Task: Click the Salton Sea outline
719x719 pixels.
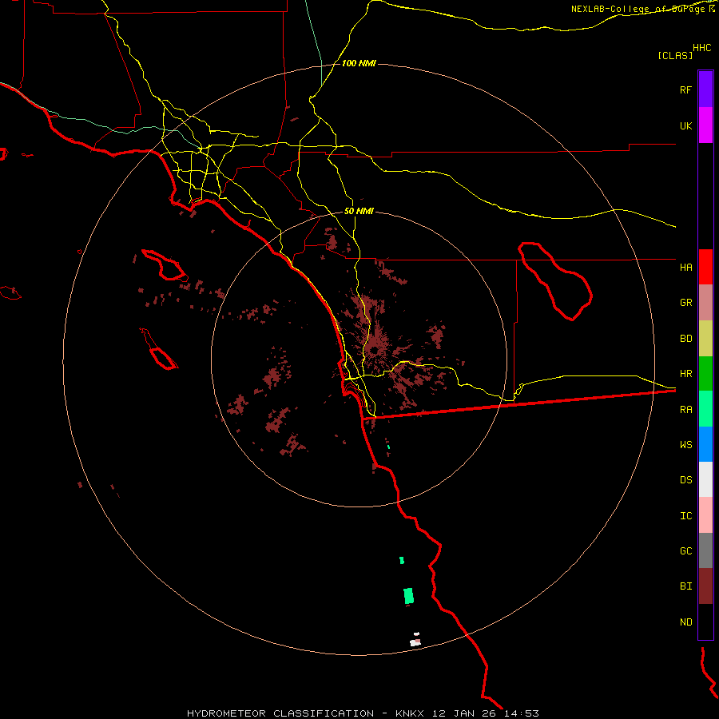Action: pyautogui.click(x=555, y=280)
